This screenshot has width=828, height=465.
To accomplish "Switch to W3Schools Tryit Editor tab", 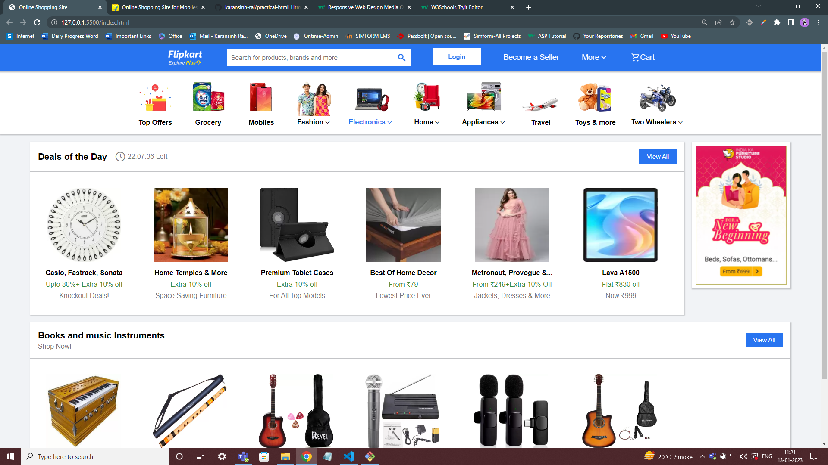I will pos(468,7).
